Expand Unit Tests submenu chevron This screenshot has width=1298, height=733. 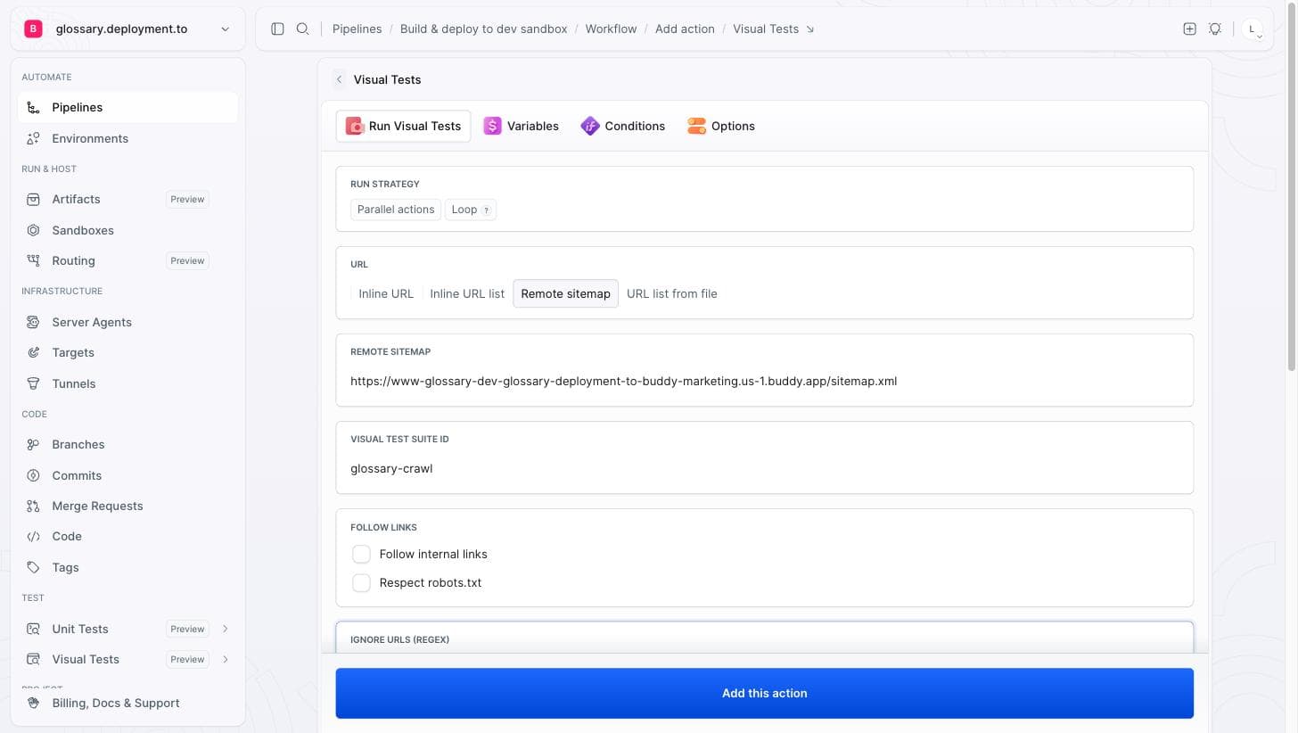click(225, 629)
